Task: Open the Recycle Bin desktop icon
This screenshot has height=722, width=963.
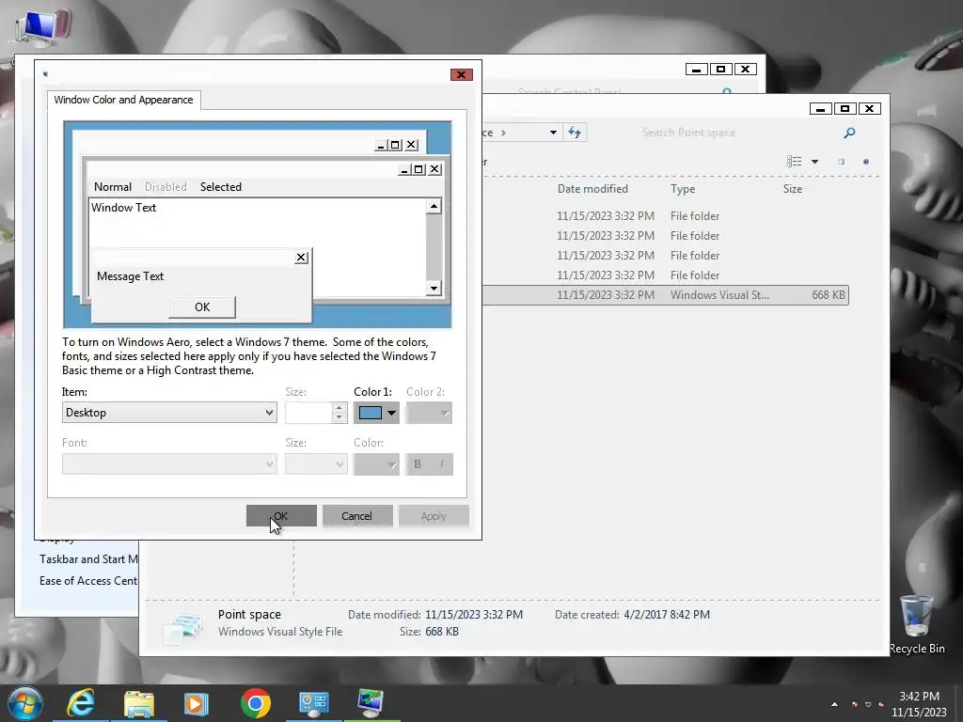Action: pyautogui.click(x=916, y=624)
